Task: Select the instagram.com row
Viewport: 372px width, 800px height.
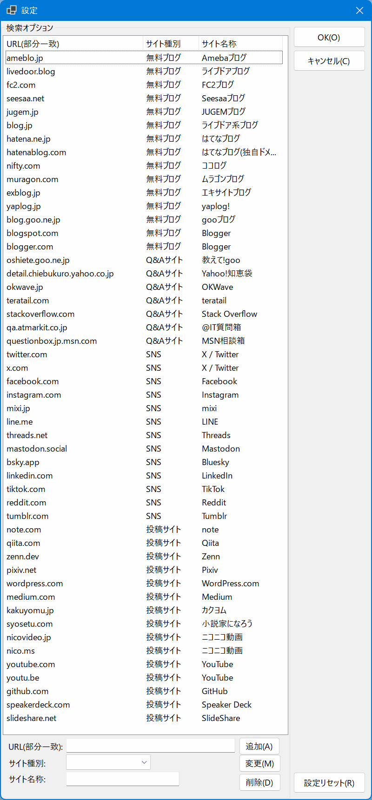Action: (144, 394)
